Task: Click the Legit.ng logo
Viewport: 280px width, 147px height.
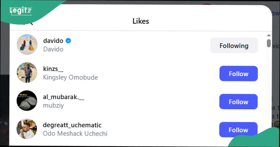Action: 21,11
